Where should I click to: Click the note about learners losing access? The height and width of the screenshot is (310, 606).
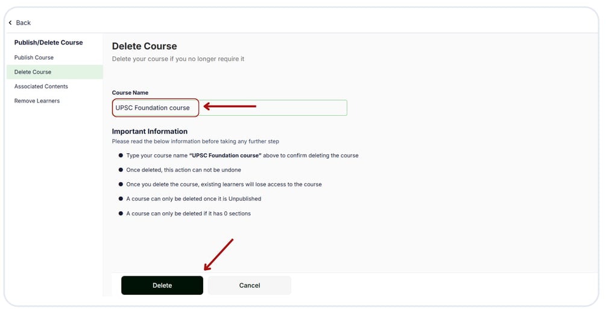[x=224, y=185]
